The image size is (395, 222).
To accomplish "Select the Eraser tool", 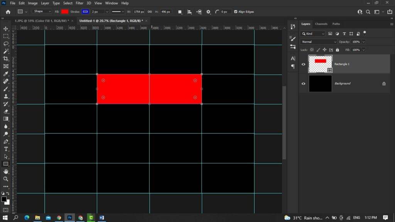I will click(x=6, y=111).
